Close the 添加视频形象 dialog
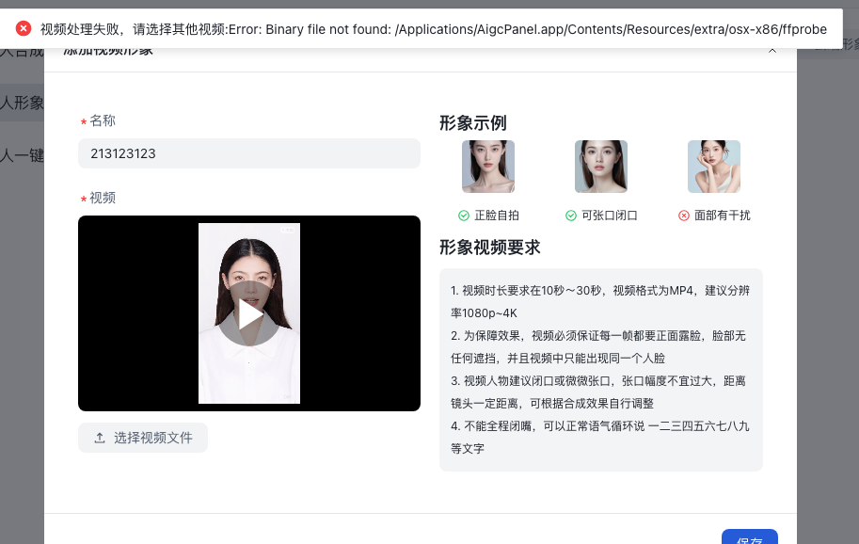 pyautogui.click(x=772, y=51)
